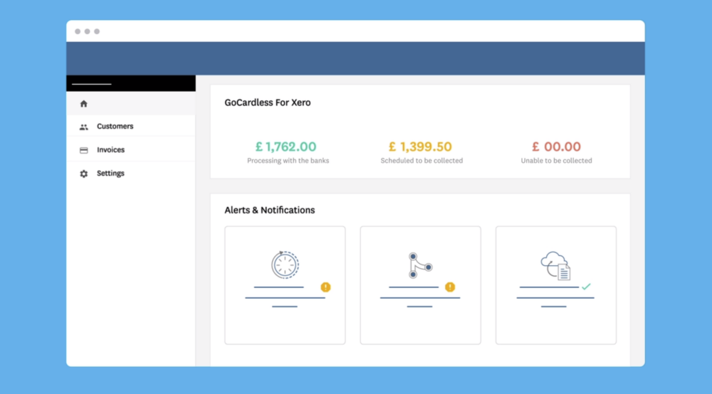Click the 'Alerts & Notifications' heading
Viewport: 712px width, 394px height.
269,210
